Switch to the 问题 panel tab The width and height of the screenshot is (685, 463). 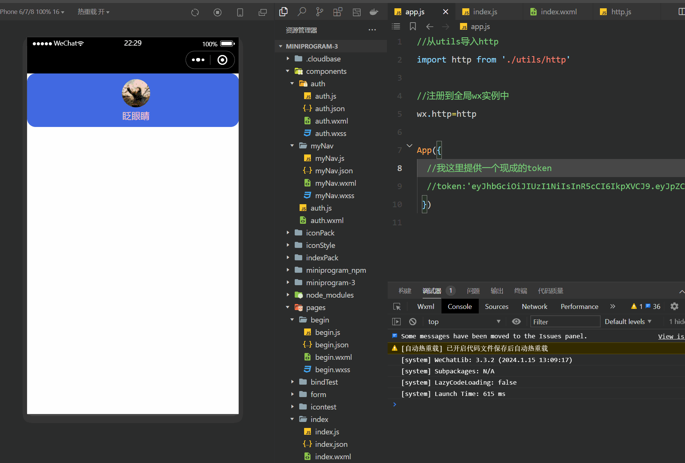coord(473,291)
